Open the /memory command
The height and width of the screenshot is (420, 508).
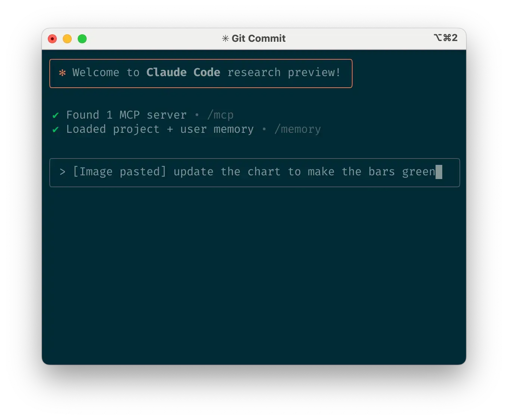[298, 129]
